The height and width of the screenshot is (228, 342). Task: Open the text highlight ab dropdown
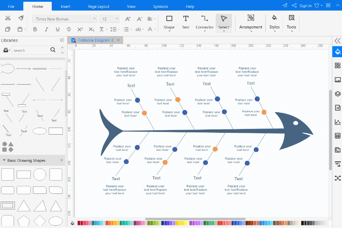(139, 29)
